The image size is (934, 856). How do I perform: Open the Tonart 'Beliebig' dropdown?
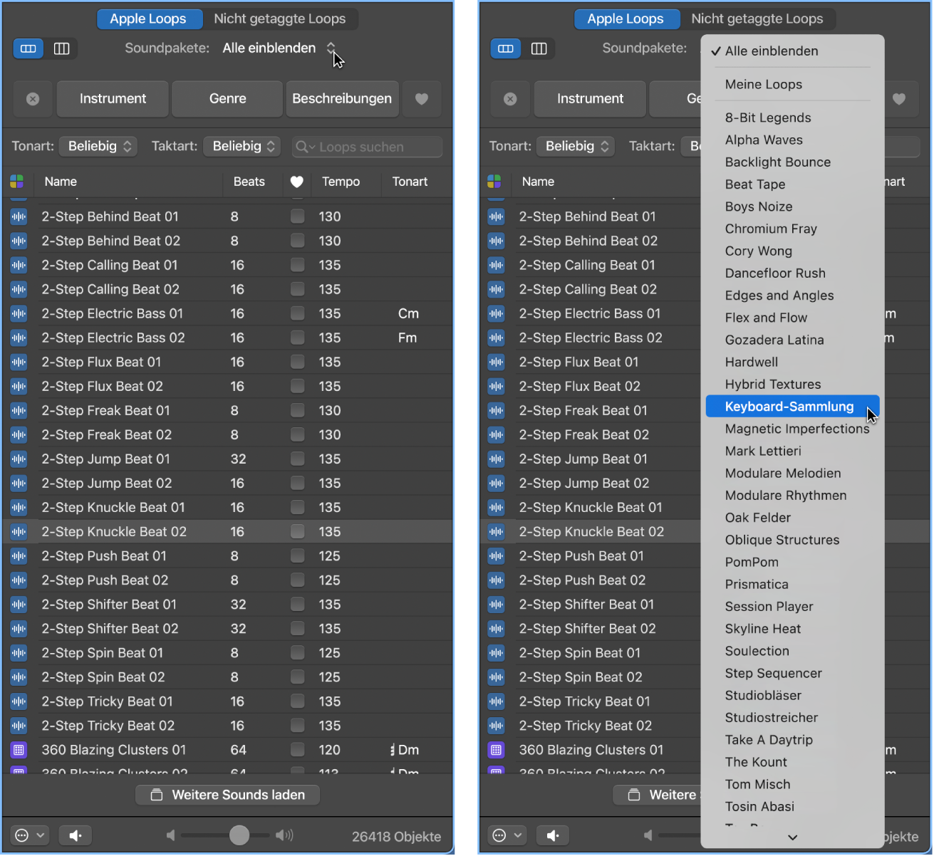point(98,146)
